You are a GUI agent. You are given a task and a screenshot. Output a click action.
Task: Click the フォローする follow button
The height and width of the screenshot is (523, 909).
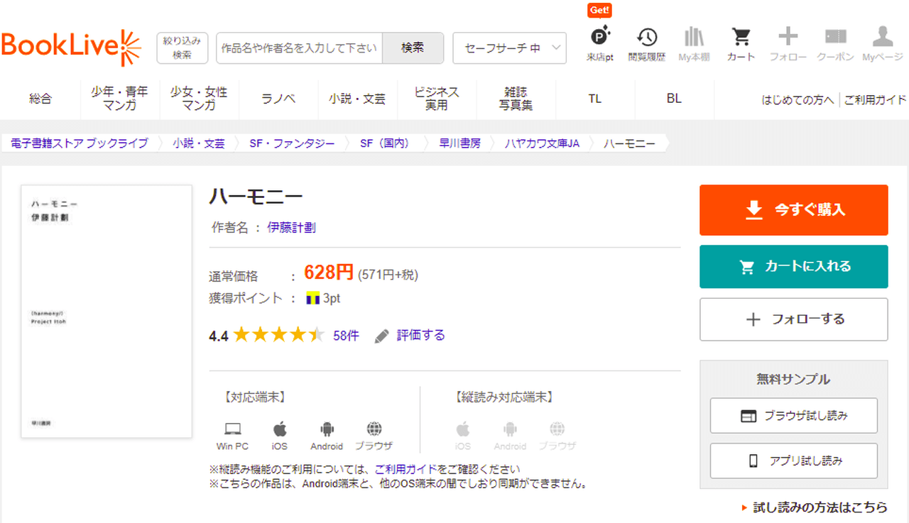pyautogui.click(x=793, y=319)
